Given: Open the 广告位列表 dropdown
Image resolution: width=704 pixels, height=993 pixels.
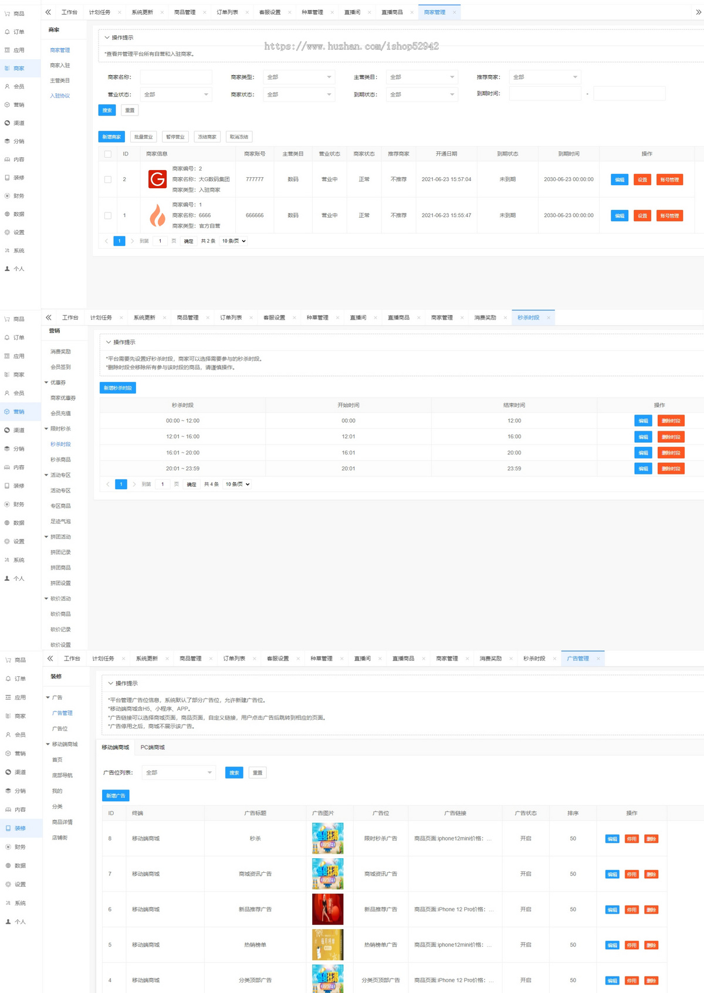Looking at the screenshot, I should click(178, 772).
